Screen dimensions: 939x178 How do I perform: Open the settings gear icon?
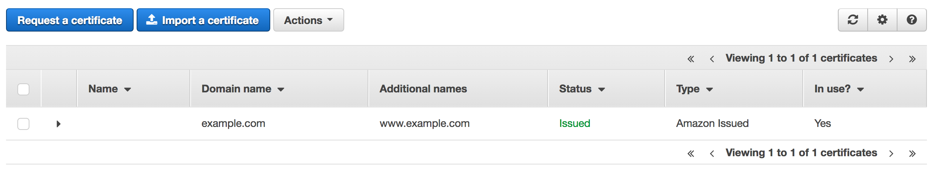point(882,20)
